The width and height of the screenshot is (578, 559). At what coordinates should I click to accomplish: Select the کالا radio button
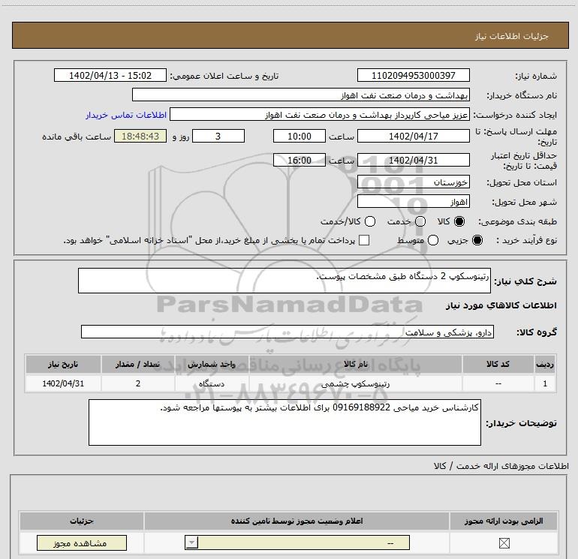click(x=459, y=221)
